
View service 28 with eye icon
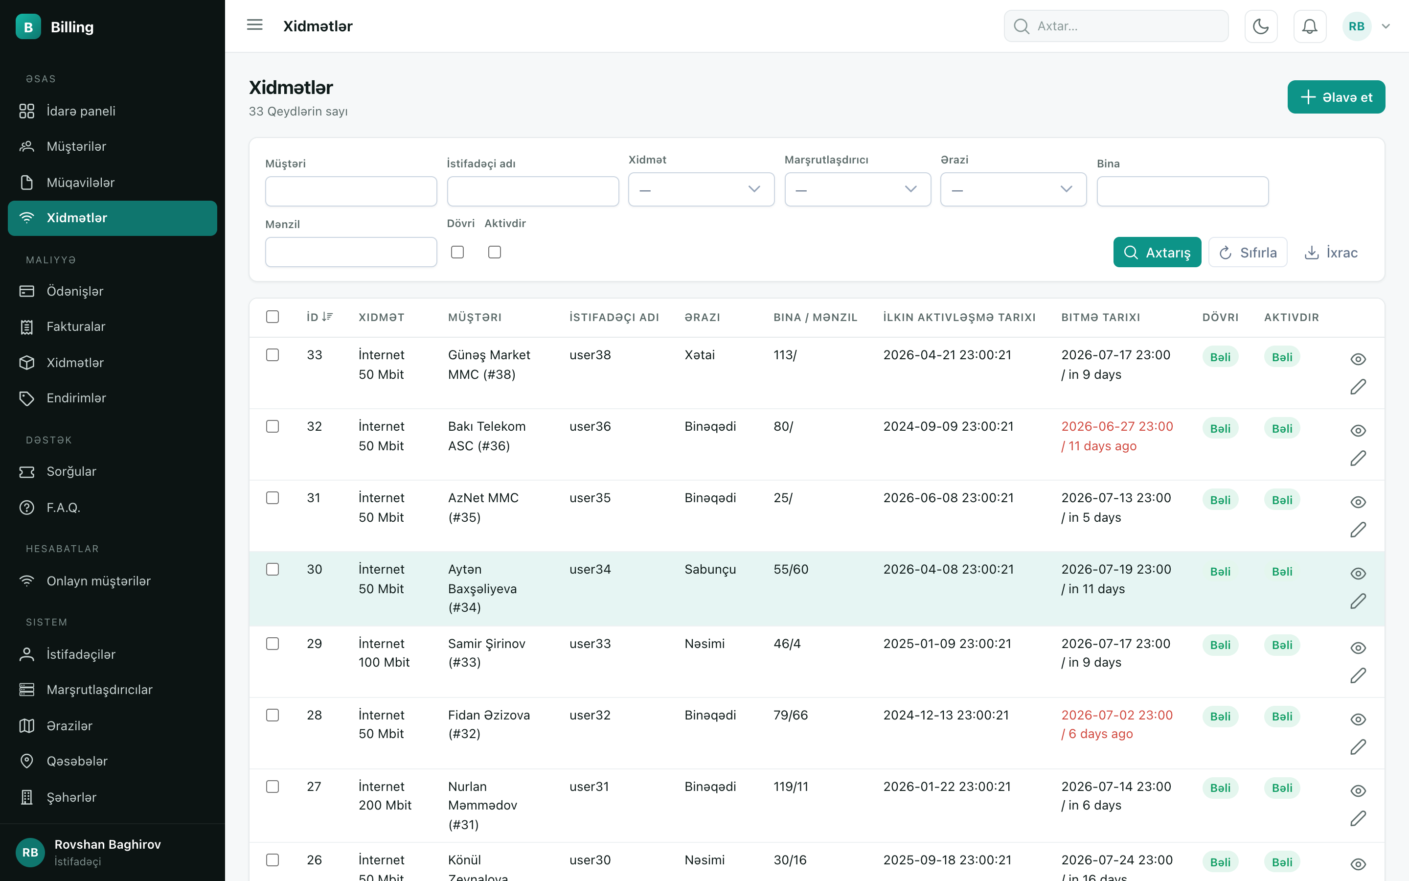[x=1358, y=719]
